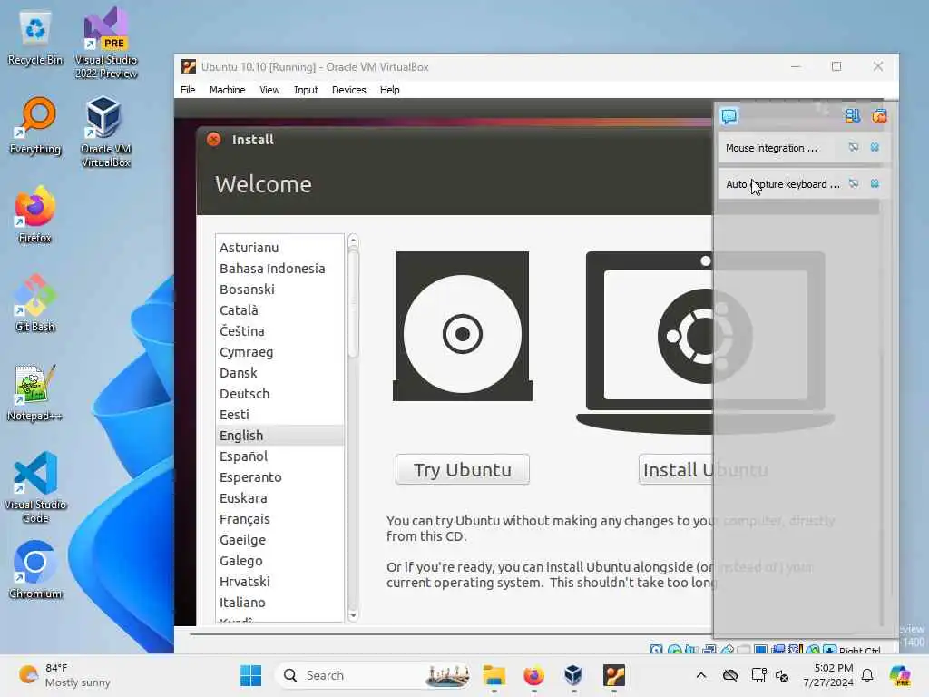Open the Input menu
Viewport: 929px width, 697px height.
click(306, 90)
